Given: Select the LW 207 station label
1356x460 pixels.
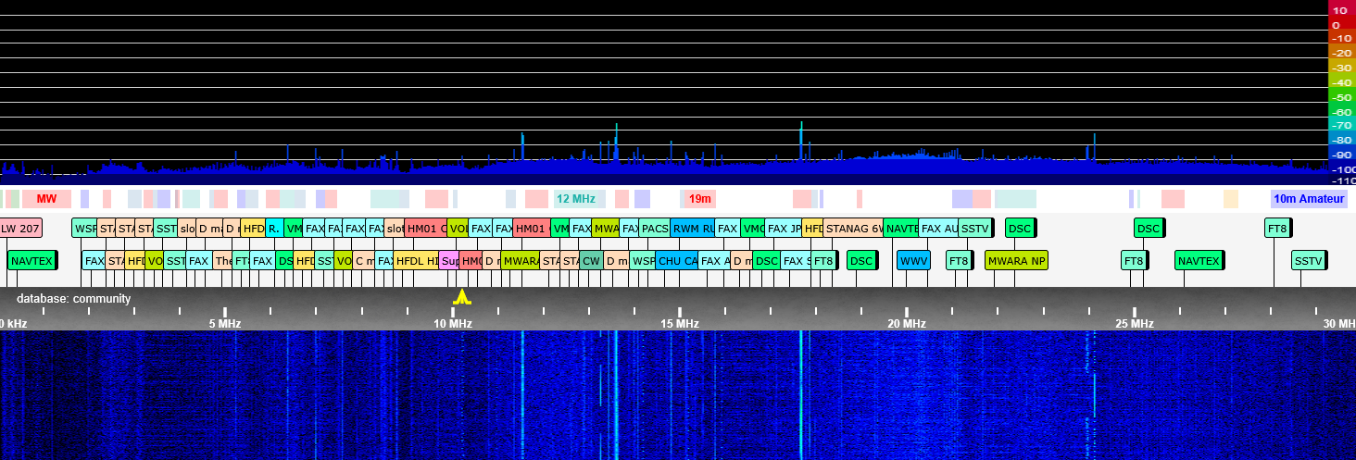Looking at the screenshot, I should pyautogui.click(x=20, y=229).
